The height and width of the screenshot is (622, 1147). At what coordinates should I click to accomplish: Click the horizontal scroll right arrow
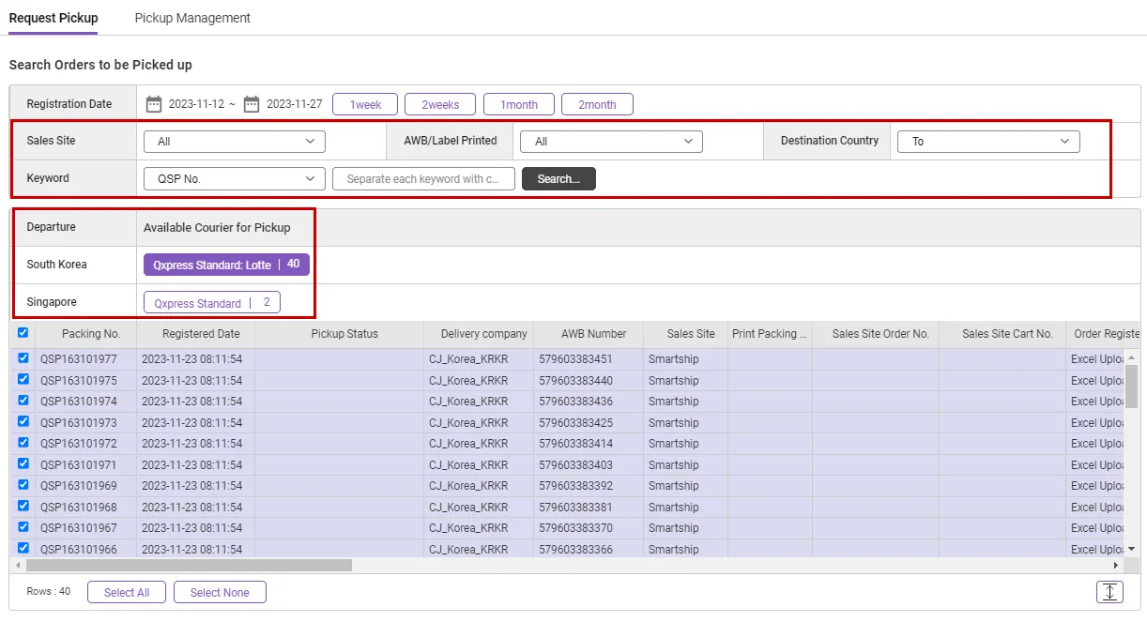pyautogui.click(x=1116, y=566)
